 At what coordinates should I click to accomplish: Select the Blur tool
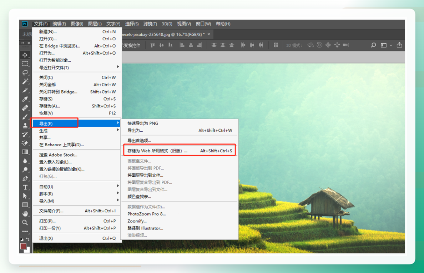tap(25, 161)
